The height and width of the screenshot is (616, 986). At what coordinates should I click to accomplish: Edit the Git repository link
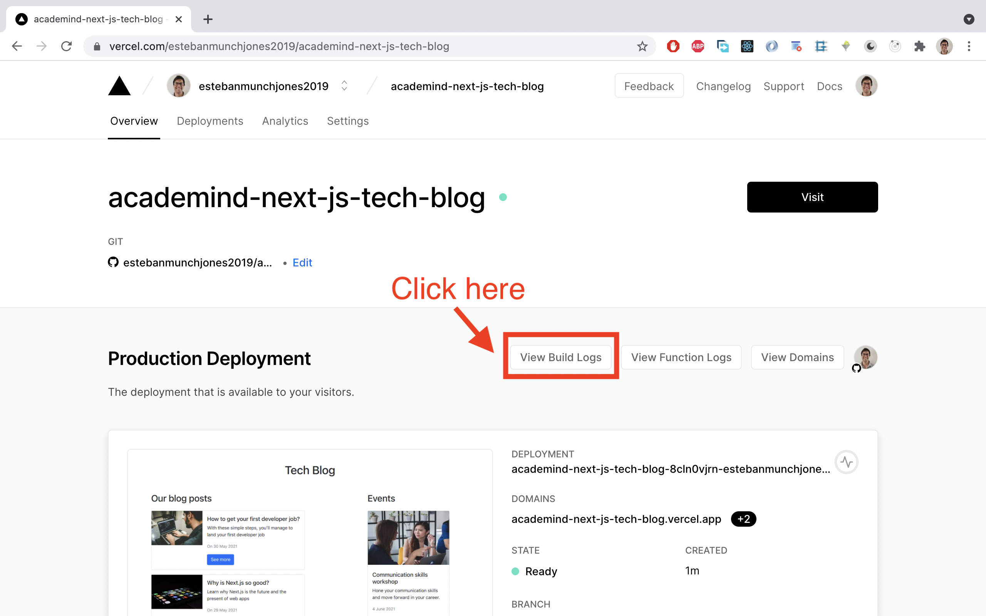coord(302,262)
